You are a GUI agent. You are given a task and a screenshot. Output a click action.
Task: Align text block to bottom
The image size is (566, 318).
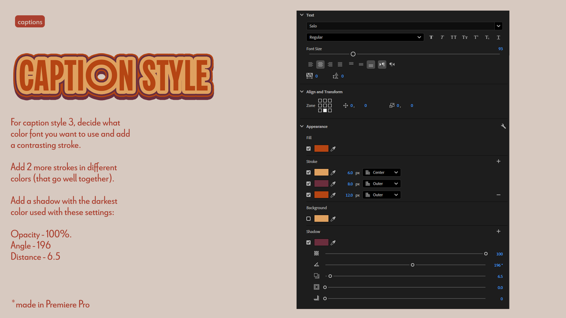371,65
